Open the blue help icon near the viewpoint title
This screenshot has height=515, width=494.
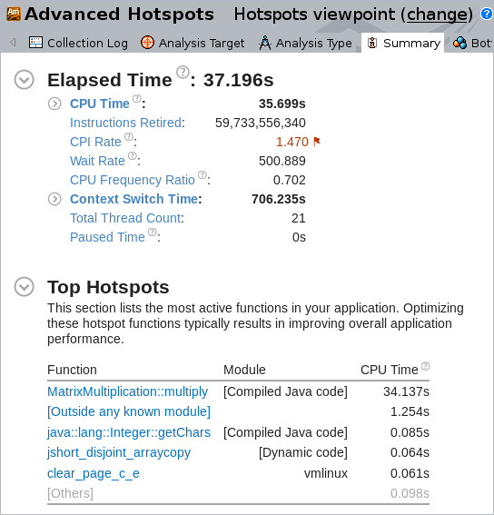pyautogui.click(x=487, y=14)
